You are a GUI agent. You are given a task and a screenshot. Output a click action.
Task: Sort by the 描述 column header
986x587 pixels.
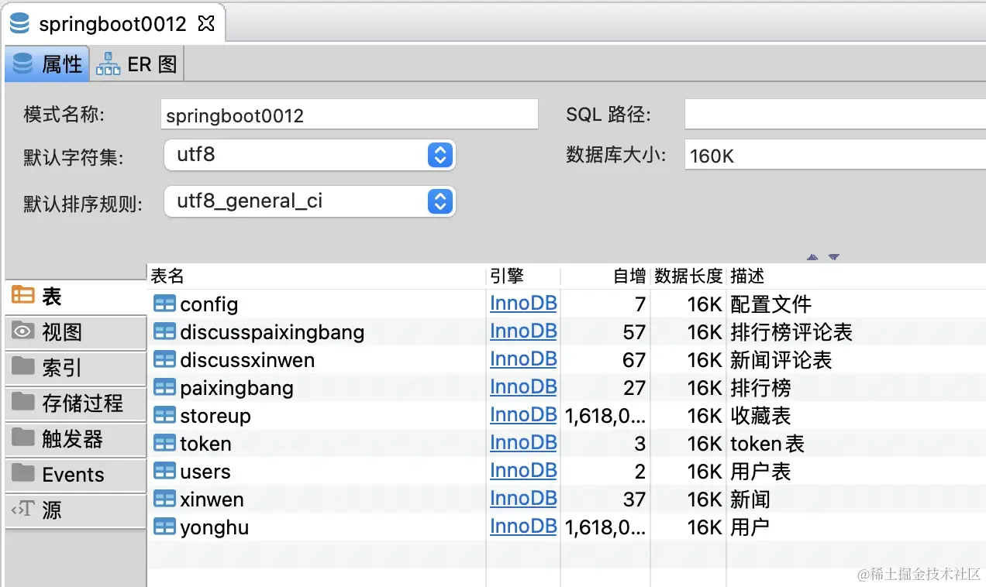pos(857,276)
